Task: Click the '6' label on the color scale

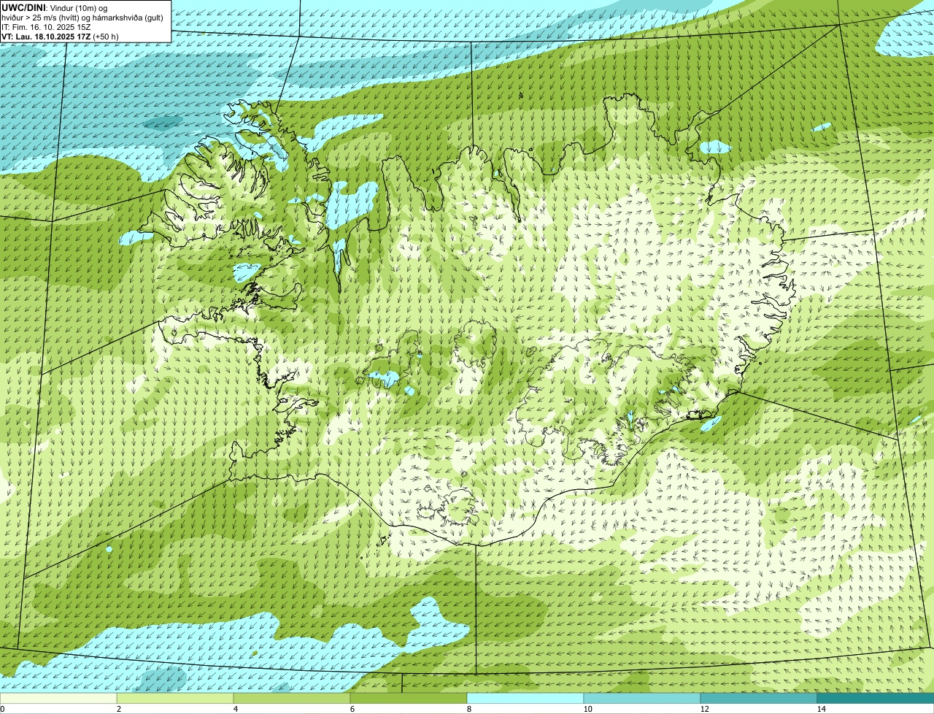Action: coord(352,709)
